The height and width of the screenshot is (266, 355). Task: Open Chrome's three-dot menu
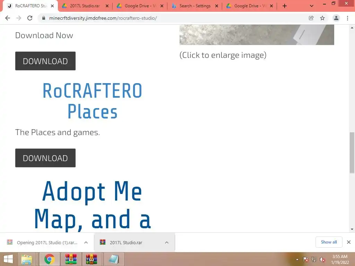[x=347, y=18]
